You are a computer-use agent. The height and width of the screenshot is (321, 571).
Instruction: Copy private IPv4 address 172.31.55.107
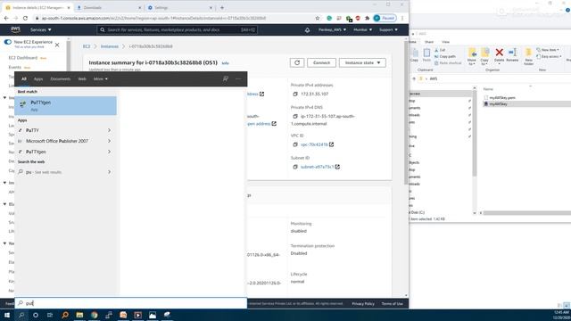click(295, 94)
